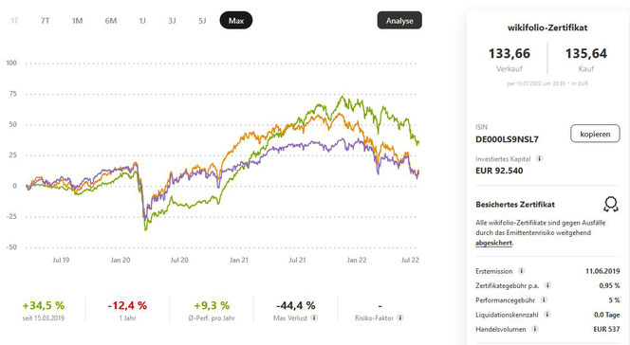Click the Liquidationskennzahl info icon
The height and width of the screenshot is (345, 630).
547,315
